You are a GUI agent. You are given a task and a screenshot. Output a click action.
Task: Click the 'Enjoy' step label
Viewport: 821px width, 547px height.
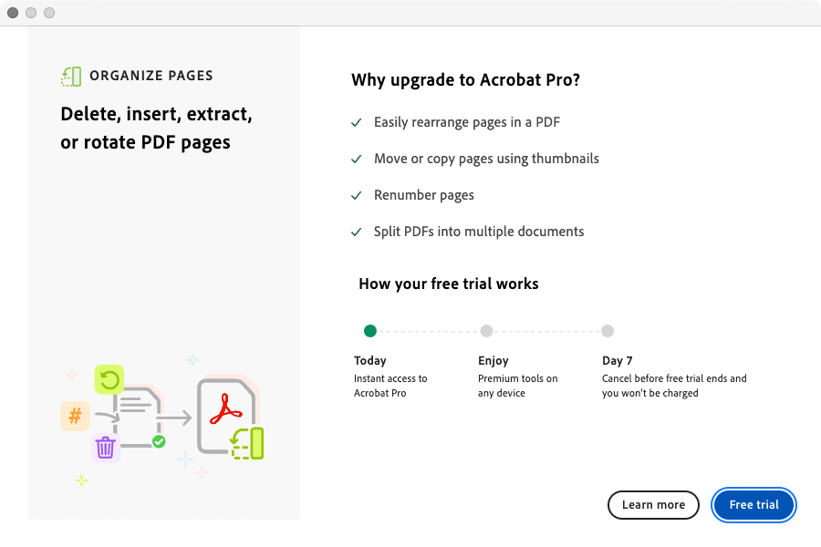(x=494, y=361)
